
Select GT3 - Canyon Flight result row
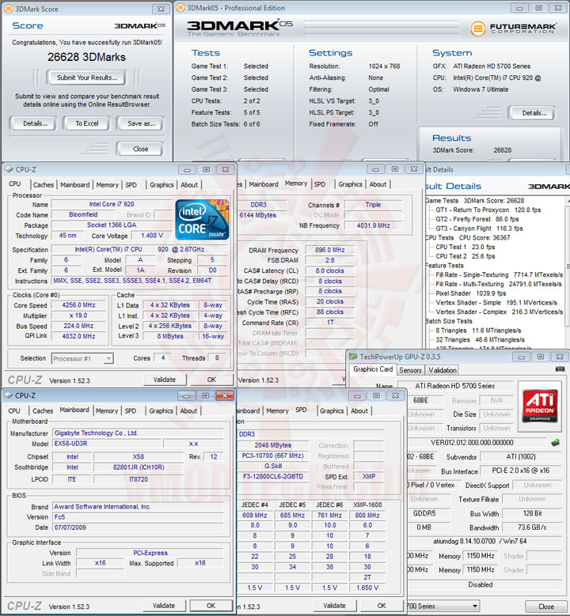(479, 229)
